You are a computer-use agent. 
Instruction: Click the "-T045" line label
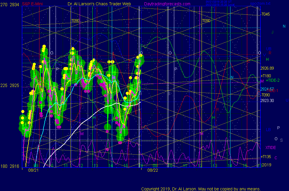[265, 14]
